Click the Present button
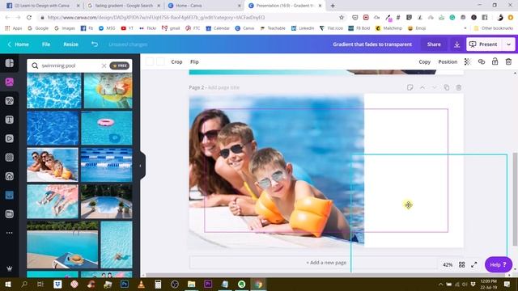Screen dimensions: 518x291 [x=484, y=44]
